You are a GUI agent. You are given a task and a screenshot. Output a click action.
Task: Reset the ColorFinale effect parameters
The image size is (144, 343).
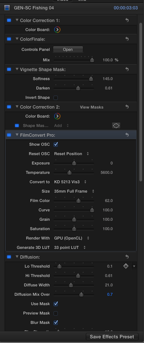coord(127,39)
